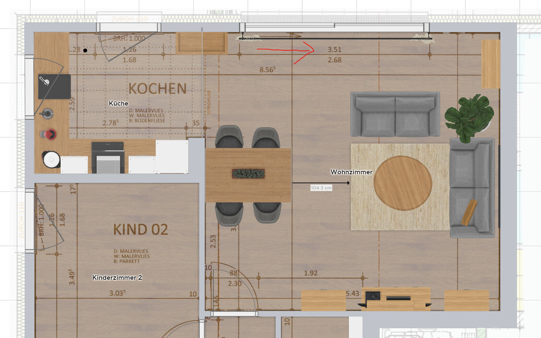
Task: Select the Küche room label
Action: [x=118, y=104]
